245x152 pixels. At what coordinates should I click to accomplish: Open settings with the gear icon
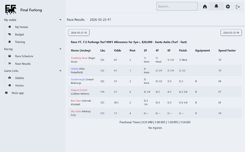tap(228, 6)
